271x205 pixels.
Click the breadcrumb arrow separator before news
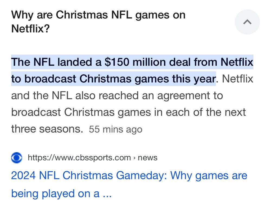point(134,158)
